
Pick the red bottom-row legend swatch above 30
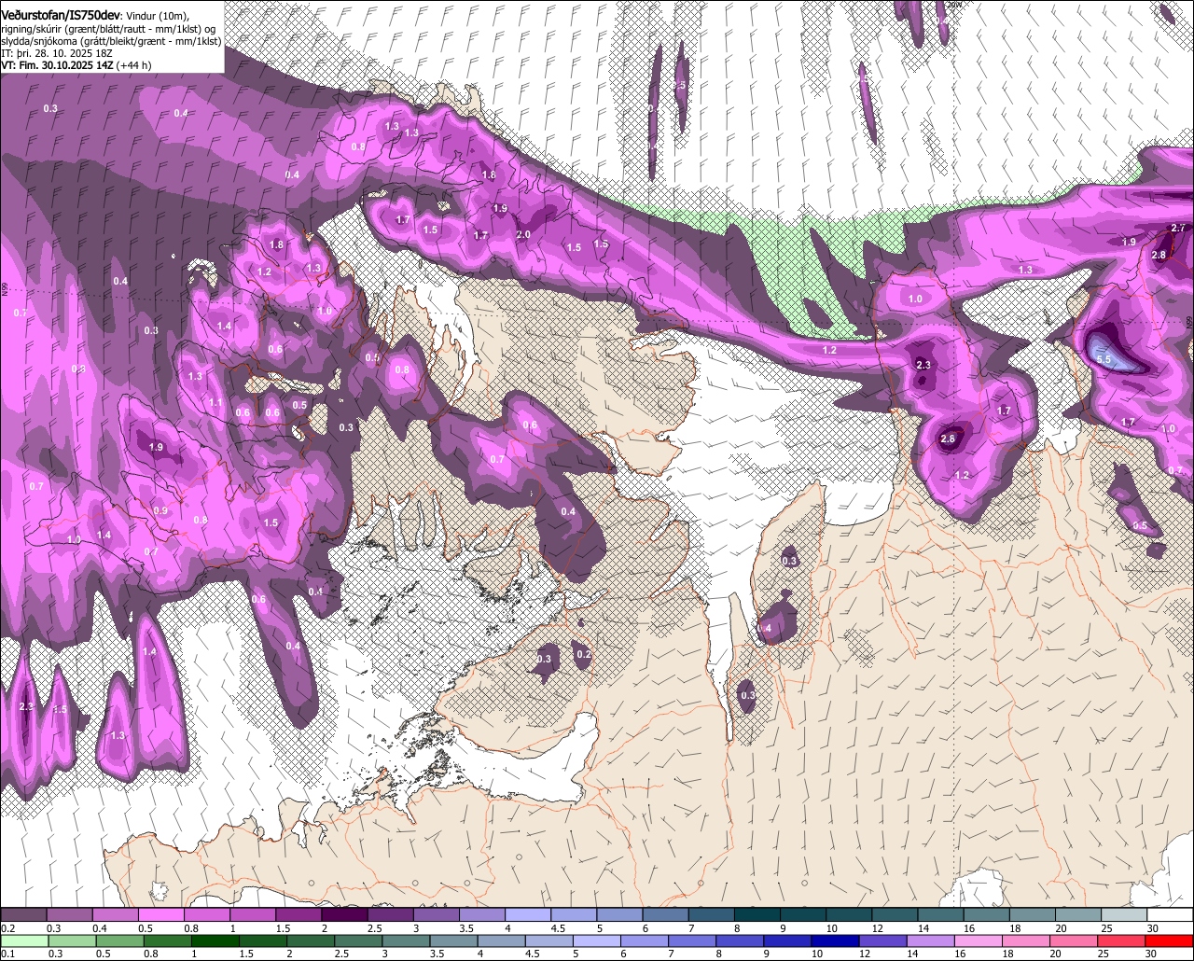pos(1169,940)
